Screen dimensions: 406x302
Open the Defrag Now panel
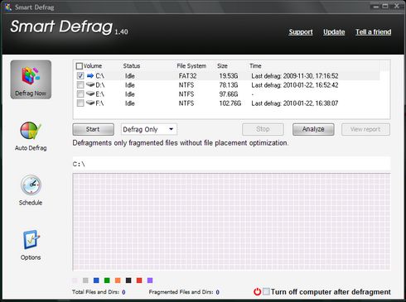pyautogui.click(x=31, y=79)
